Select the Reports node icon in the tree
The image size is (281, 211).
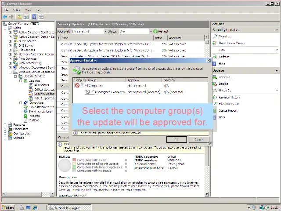(25, 116)
